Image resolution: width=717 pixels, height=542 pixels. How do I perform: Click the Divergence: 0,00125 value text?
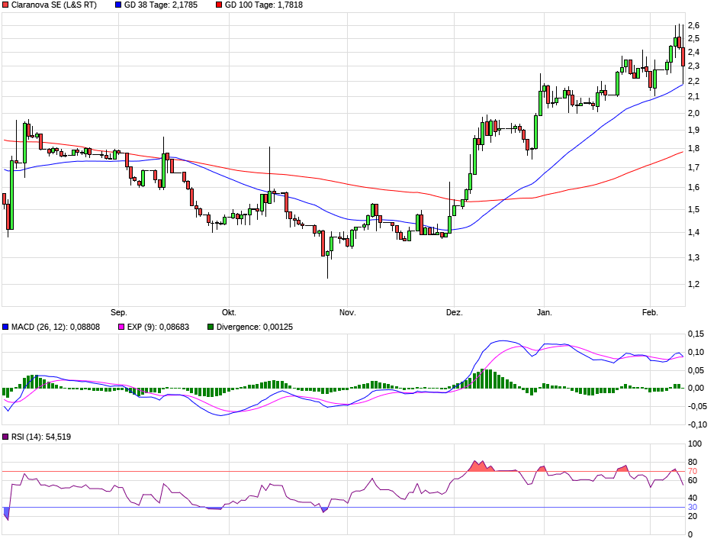pyautogui.click(x=255, y=327)
